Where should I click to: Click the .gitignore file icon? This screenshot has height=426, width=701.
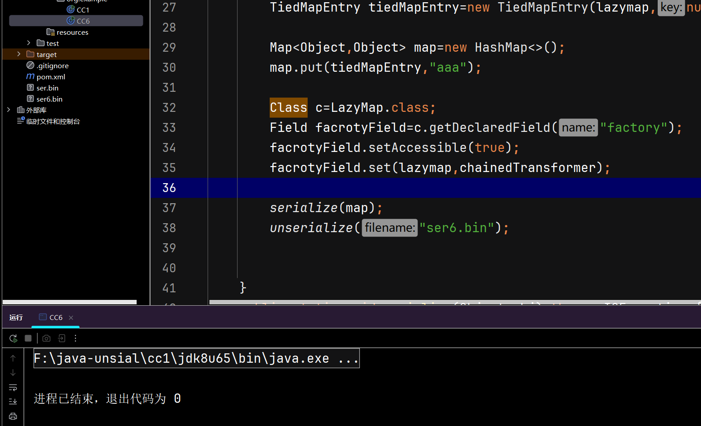coord(30,66)
